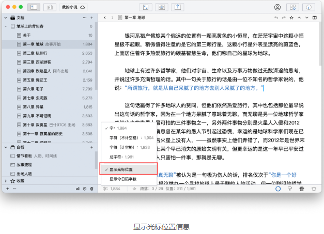Go back with the left arrow in editor header

tap(105, 18)
